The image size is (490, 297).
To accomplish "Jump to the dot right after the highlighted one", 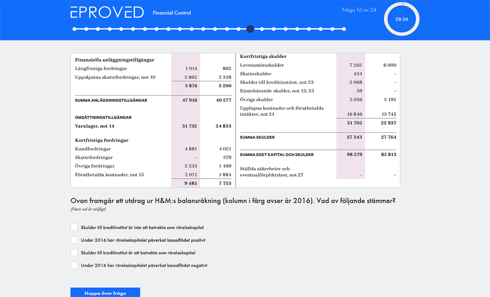I will tap(262, 29).
